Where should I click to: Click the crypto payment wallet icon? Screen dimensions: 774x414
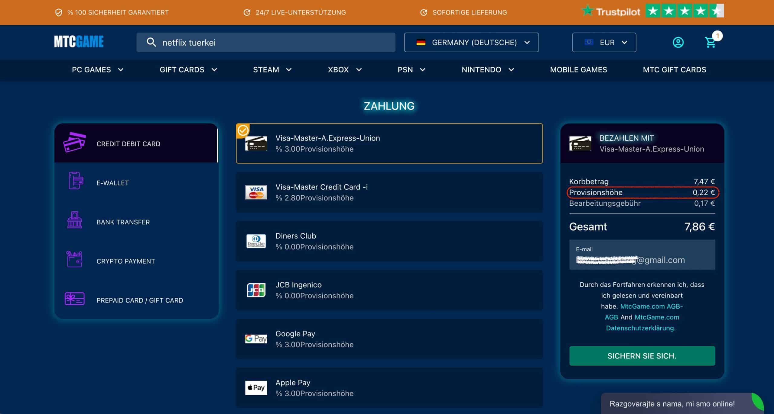click(x=74, y=259)
